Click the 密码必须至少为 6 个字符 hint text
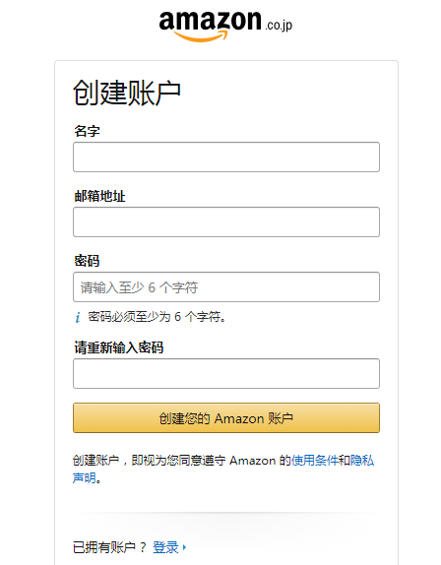This screenshot has width=441, height=565. 157,317
